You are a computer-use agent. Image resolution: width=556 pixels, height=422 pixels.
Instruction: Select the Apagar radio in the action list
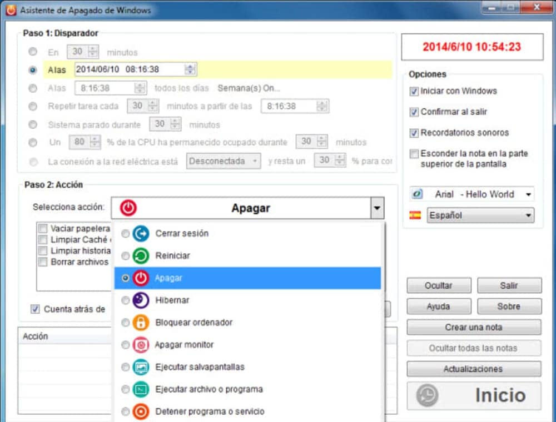click(125, 278)
